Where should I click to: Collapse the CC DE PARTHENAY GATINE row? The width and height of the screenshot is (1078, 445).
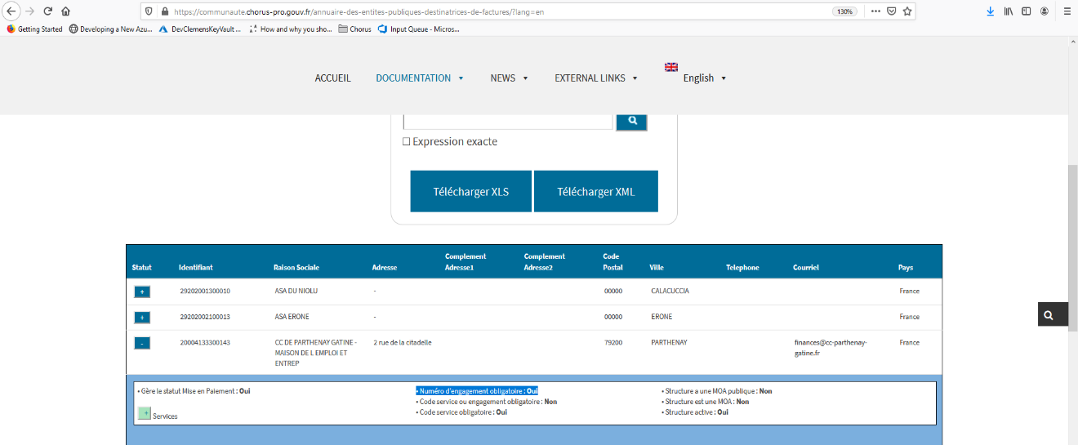[x=142, y=344]
